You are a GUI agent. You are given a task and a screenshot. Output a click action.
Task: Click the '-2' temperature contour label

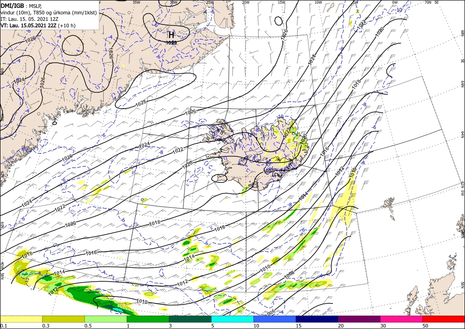18,90
